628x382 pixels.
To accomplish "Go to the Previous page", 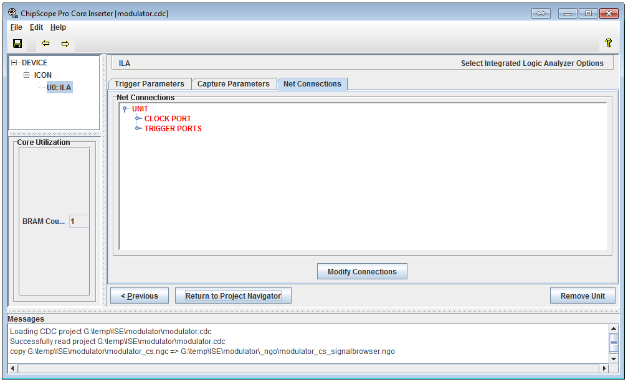I will point(140,296).
